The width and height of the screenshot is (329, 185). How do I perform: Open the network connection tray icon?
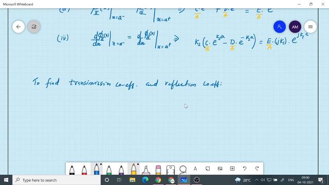[x=282, y=180]
